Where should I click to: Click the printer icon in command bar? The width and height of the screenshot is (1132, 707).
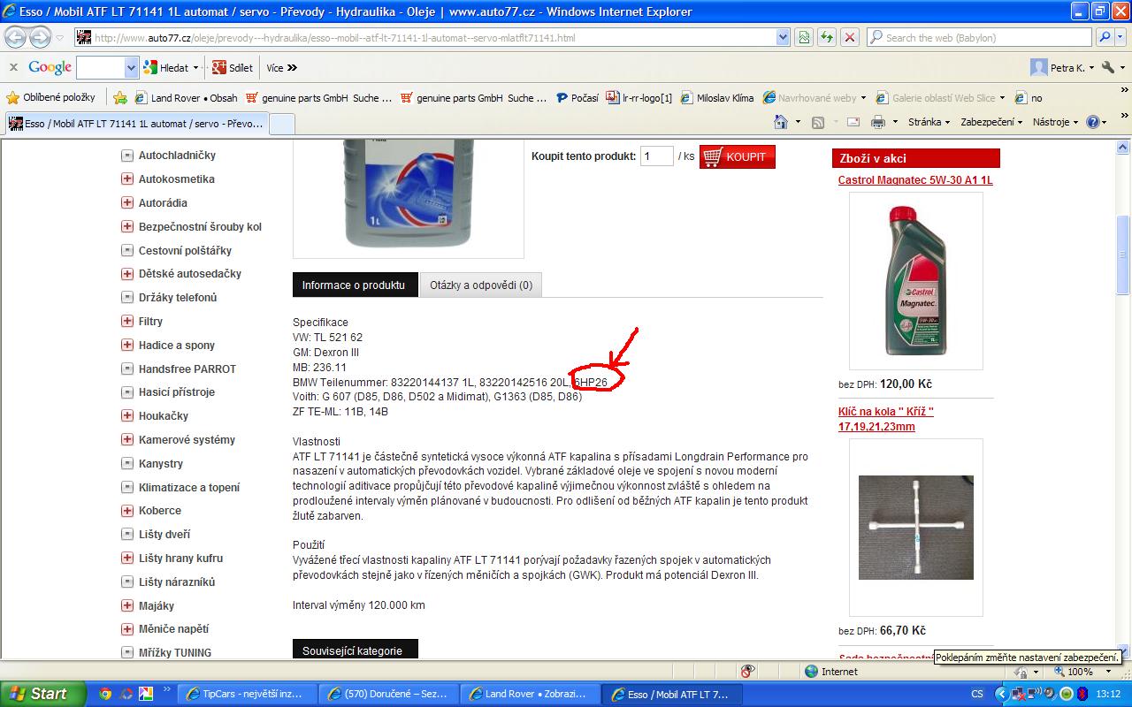tap(877, 122)
